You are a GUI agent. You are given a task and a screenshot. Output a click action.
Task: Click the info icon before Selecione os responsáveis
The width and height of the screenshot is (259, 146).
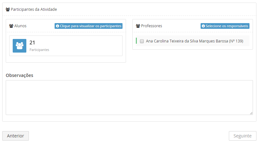(203, 26)
